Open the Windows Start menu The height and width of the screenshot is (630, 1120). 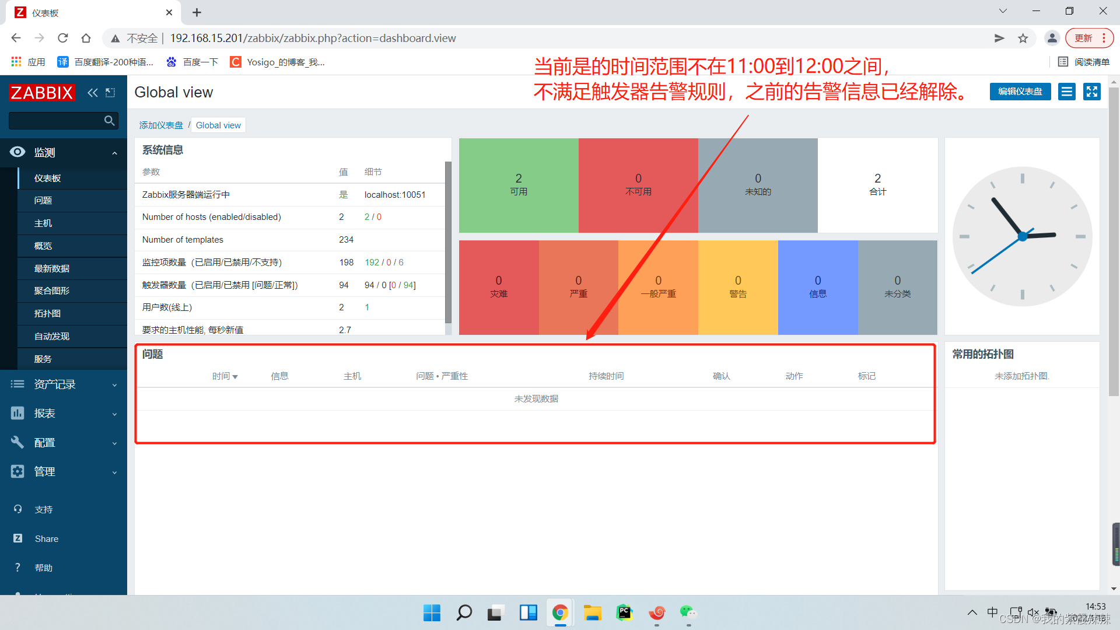point(432,612)
